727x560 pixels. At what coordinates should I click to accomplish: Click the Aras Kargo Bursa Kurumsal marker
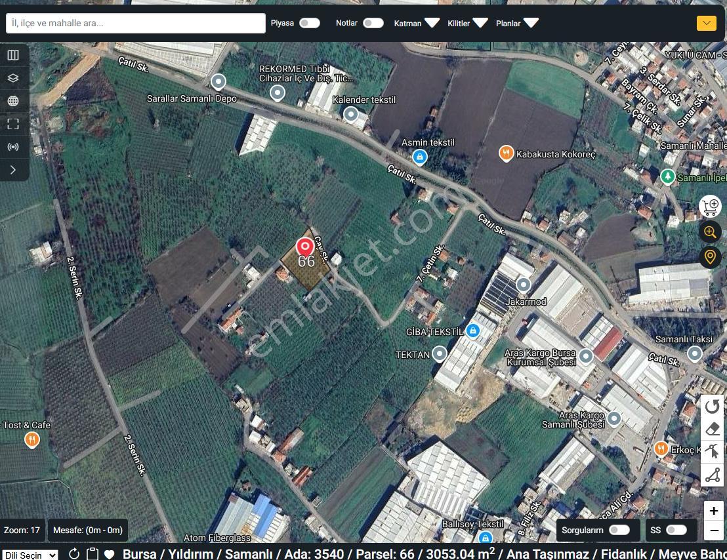pyautogui.click(x=587, y=355)
